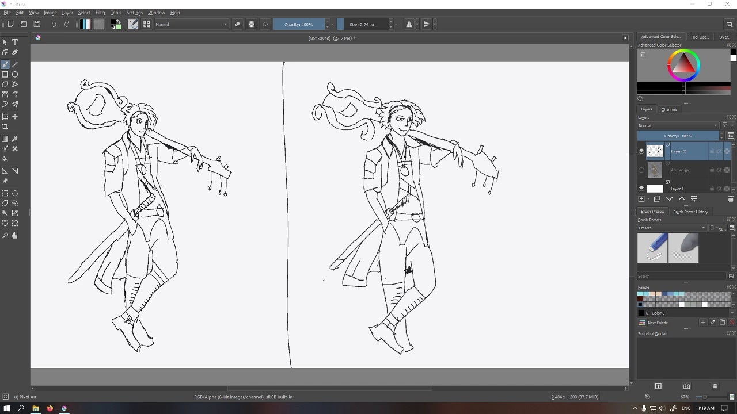Screen dimensions: 737x414
Task: Select the Reference Images pin tool
Action: click(x=5, y=181)
